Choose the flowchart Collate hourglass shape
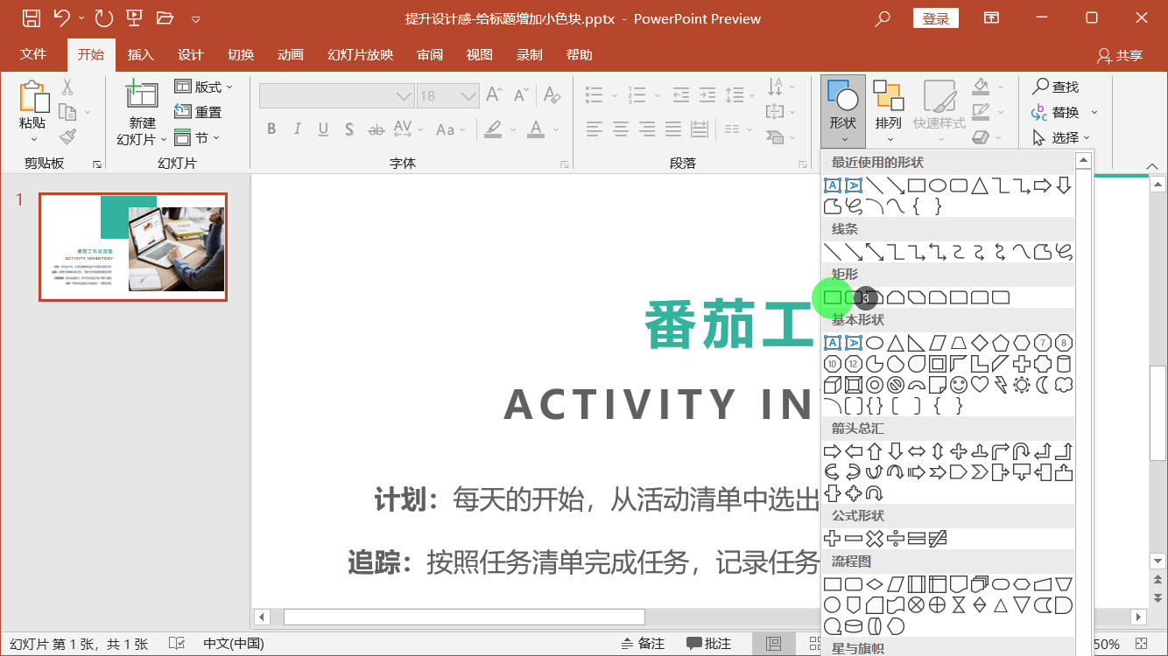Viewport: 1168px width, 656px height. click(x=959, y=605)
